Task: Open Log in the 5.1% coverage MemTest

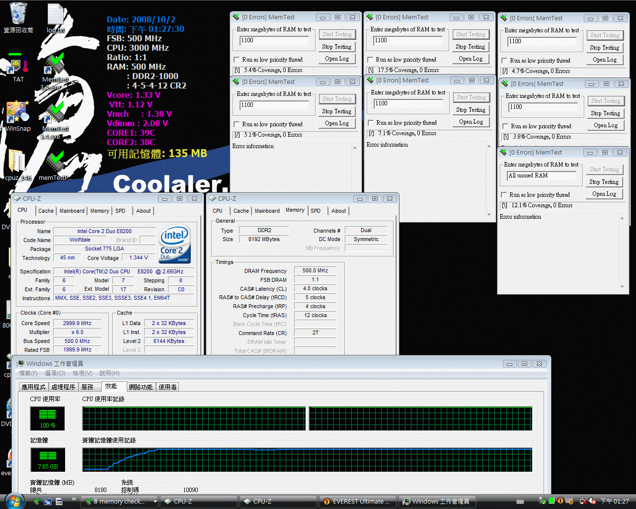Action: [x=337, y=123]
